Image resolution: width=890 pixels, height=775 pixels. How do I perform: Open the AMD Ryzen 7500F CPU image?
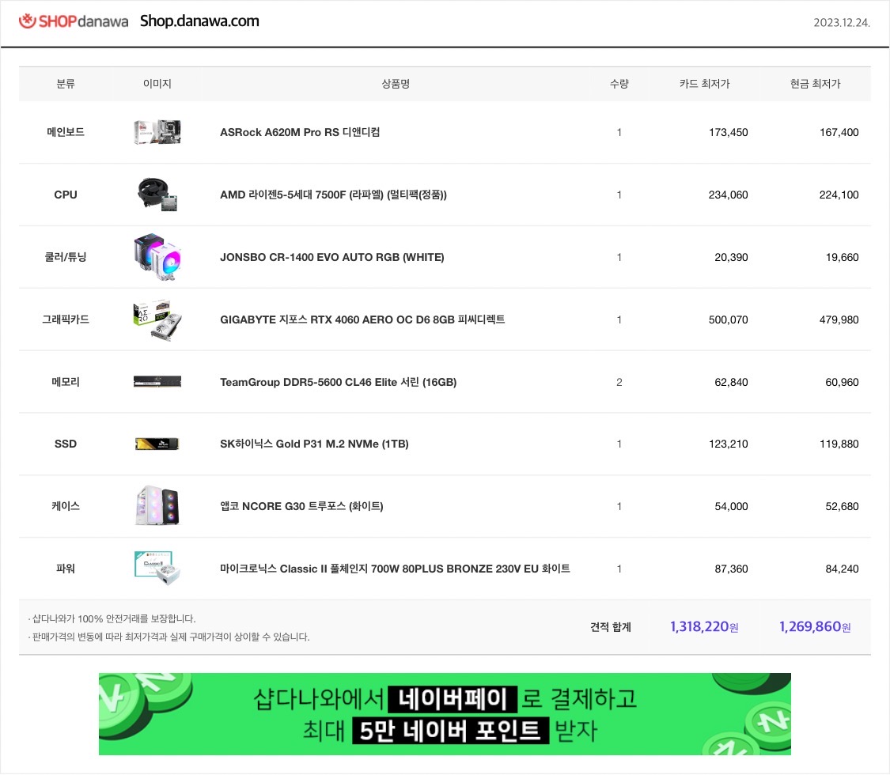(157, 195)
